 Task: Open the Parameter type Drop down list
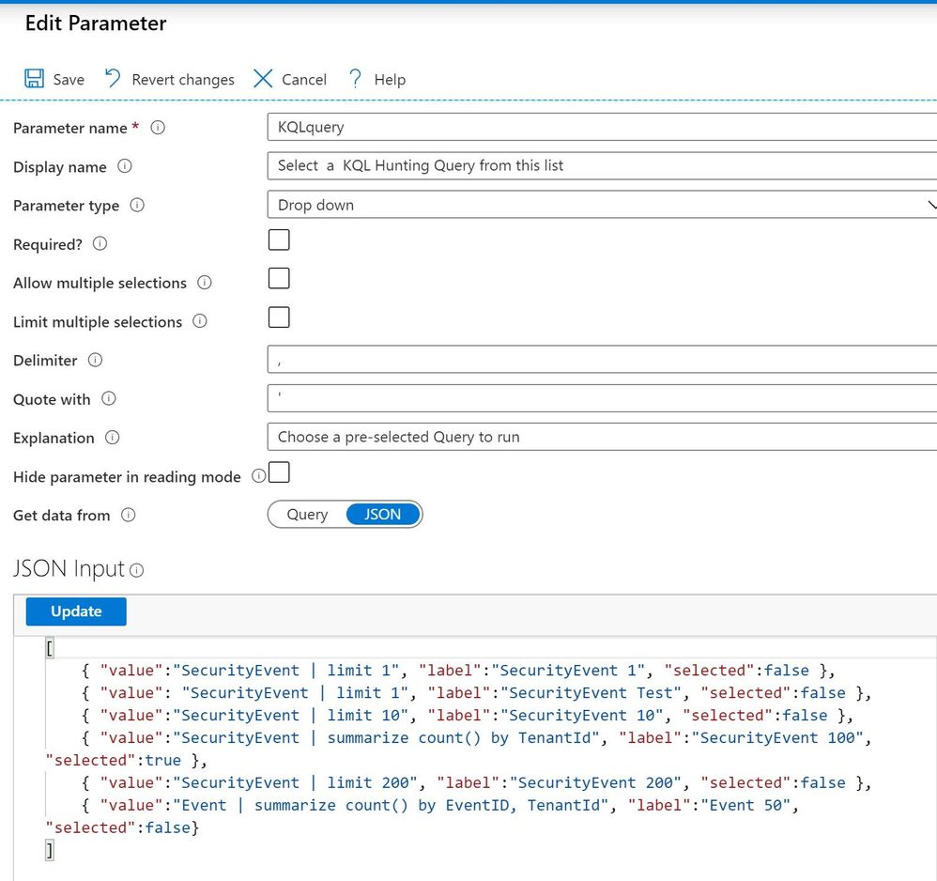[602, 205]
